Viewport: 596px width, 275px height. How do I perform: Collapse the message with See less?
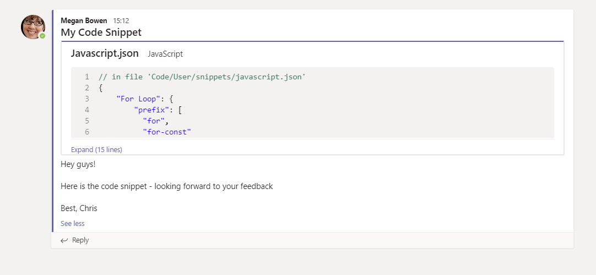tap(73, 223)
